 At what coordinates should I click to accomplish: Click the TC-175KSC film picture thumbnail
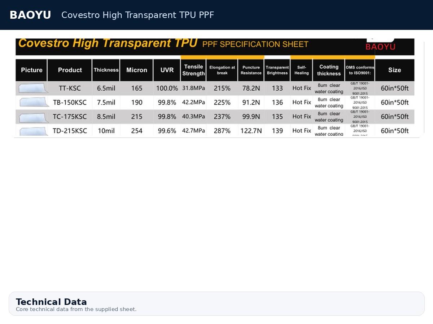pyautogui.click(x=33, y=117)
